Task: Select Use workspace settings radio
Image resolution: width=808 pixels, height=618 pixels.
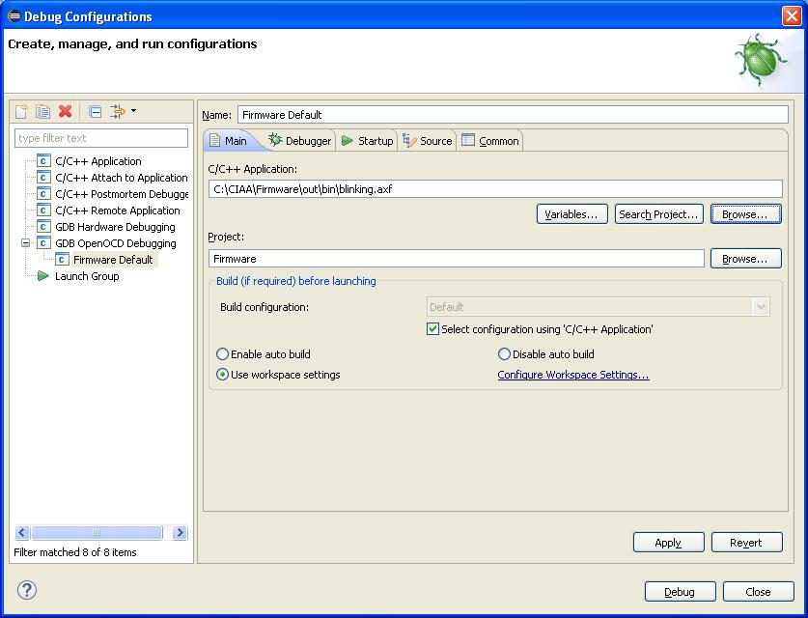Action: [x=222, y=375]
